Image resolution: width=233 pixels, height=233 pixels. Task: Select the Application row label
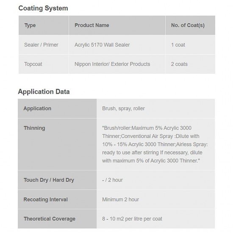coord(37,108)
